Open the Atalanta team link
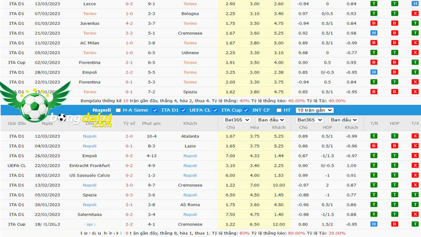This screenshot has width=421, height=237. click(x=190, y=136)
